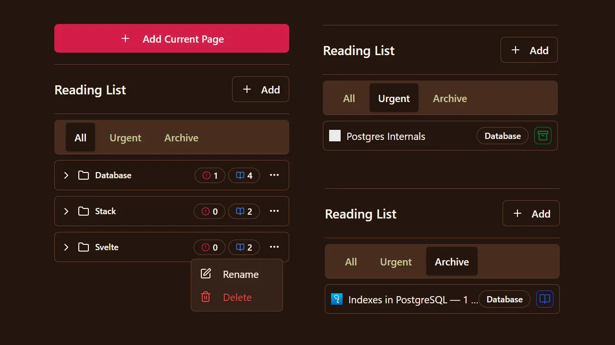Screen dimensions: 615x345
Task: Click the Add Current Page button
Action: (172, 38)
